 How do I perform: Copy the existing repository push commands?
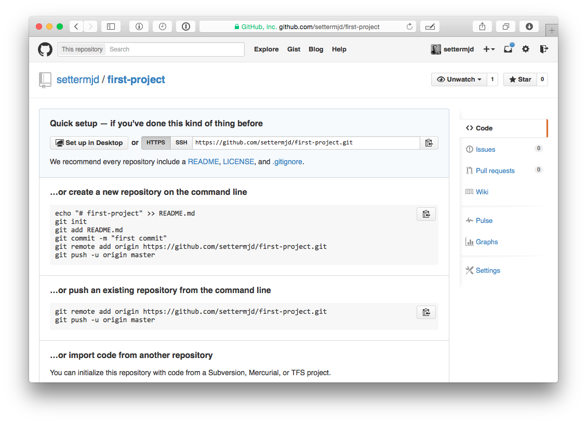pos(426,312)
